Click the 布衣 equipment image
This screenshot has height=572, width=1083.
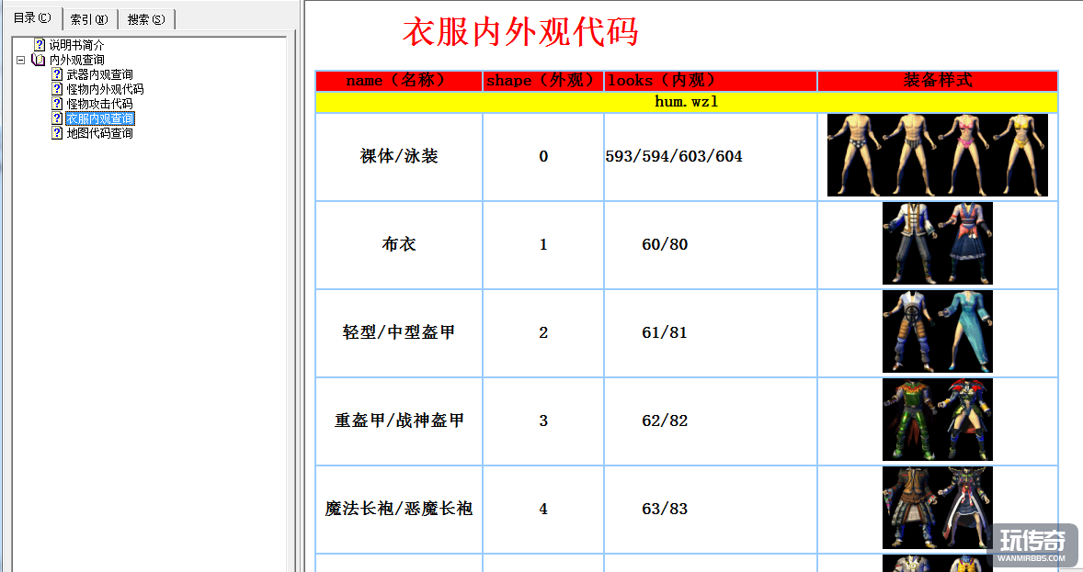pos(937,243)
